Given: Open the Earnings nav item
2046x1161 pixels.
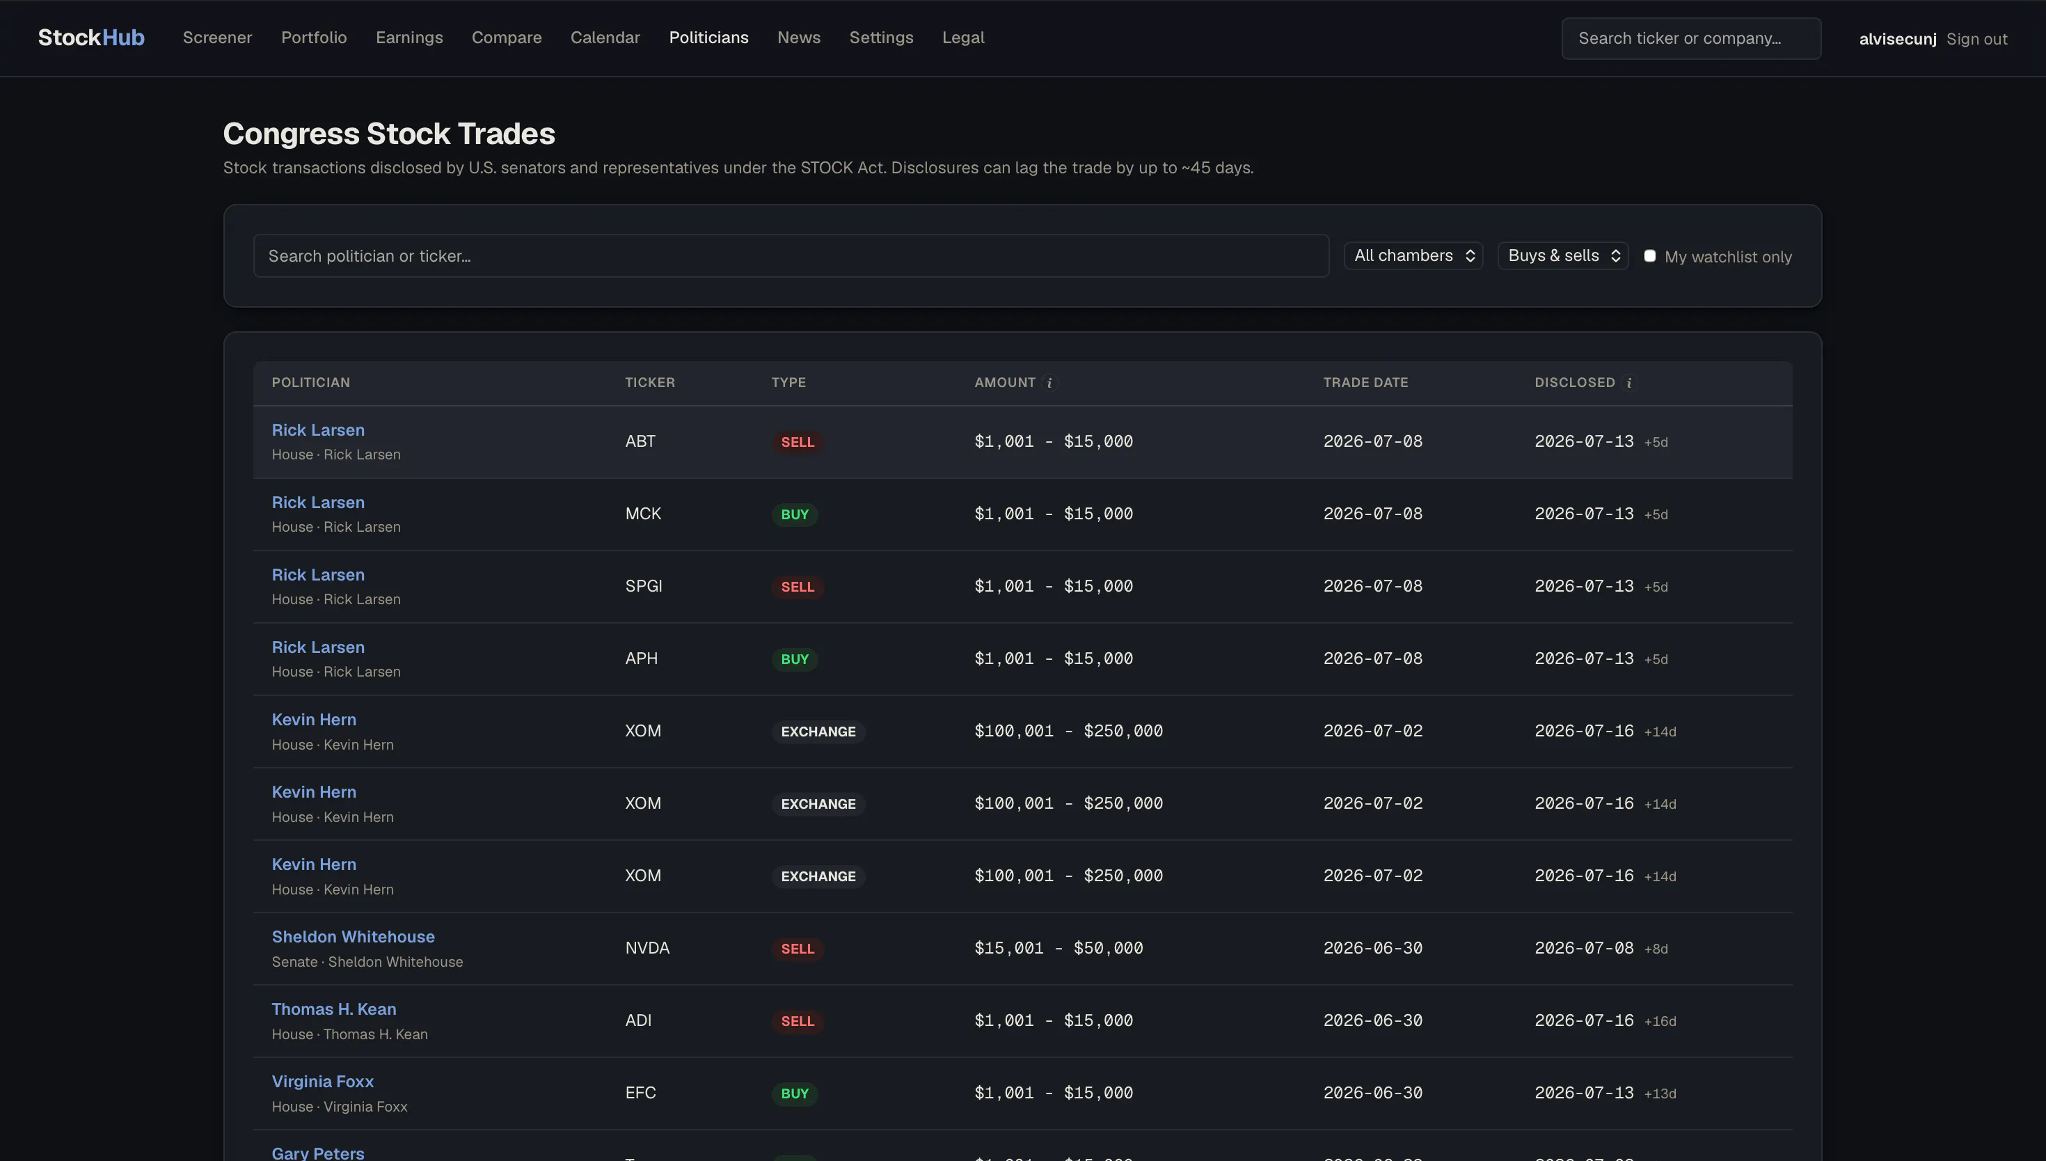Looking at the screenshot, I should (409, 38).
